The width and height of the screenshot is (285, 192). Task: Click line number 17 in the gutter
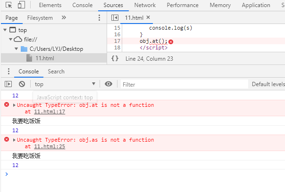pos(117,41)
